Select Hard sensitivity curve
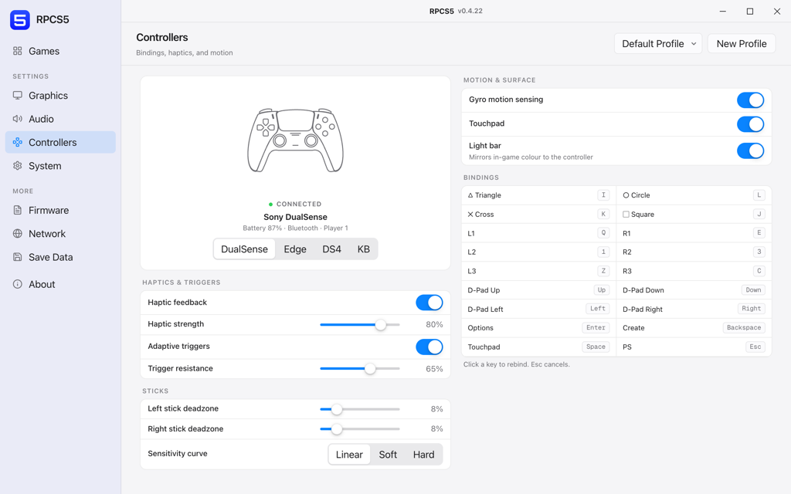791x494 pixels. click(x=424, y=454)
